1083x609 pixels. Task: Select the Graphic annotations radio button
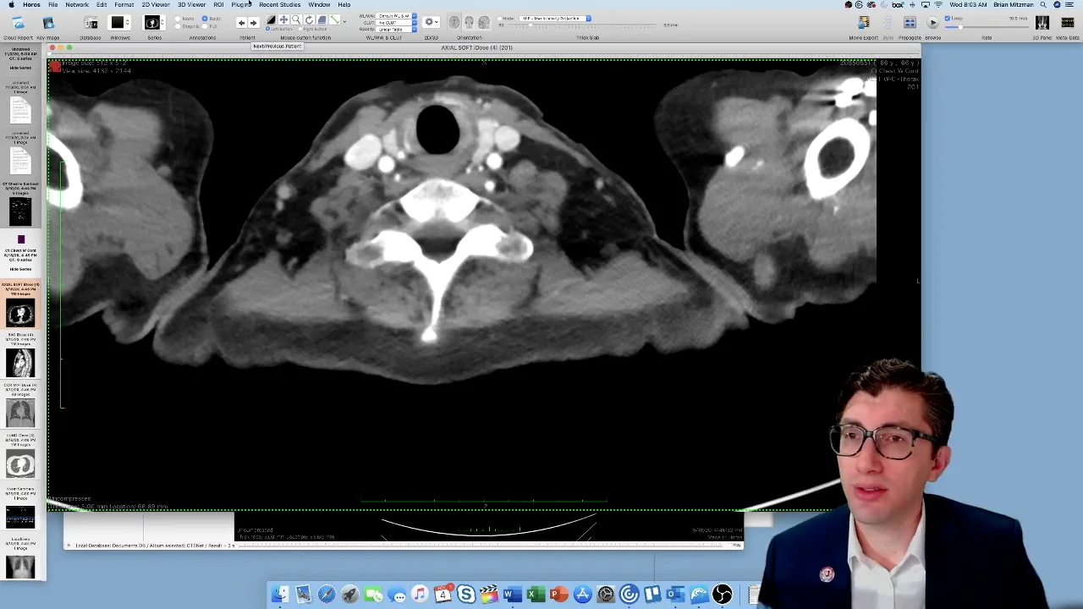(x=178, y=26)
